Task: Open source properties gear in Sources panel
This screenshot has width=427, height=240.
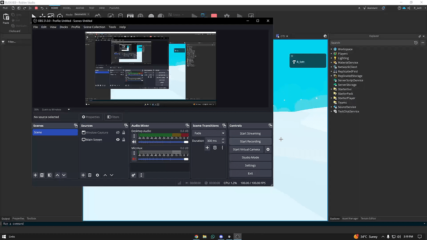Action: coord(98,175)
